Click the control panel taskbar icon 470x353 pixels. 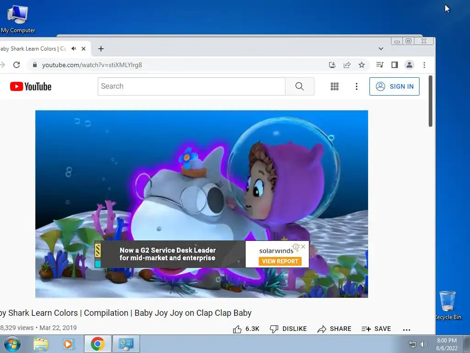(126, 344)
